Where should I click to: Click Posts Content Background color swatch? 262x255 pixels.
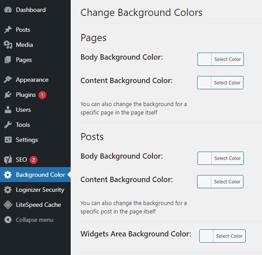coord(204,182)
